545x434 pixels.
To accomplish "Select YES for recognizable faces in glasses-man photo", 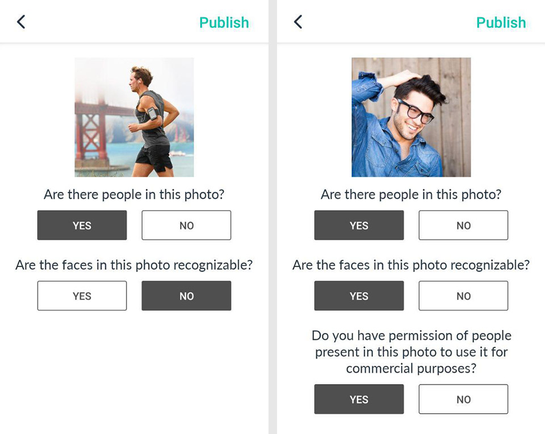I will click(359, 296).
